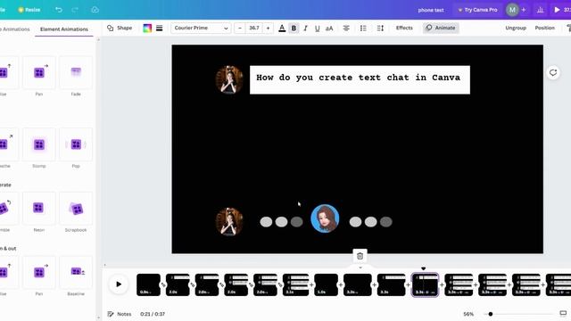Screen dimensions: 571x321
Task: Click the comment refresh icon beside canvas
Action: coord(553,73)
